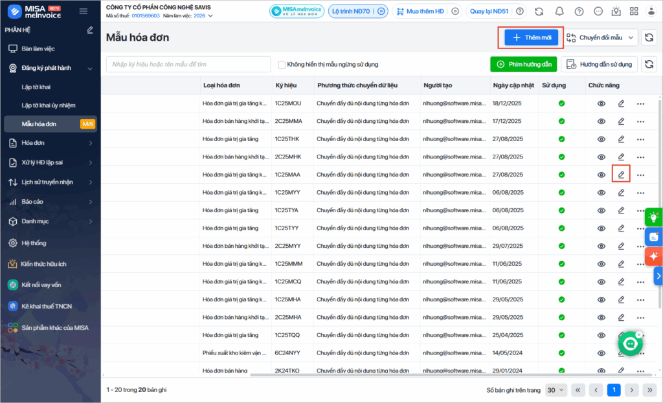
Task: Edit template 1C25TYA with pencil icon
Action: coord(621,210)
